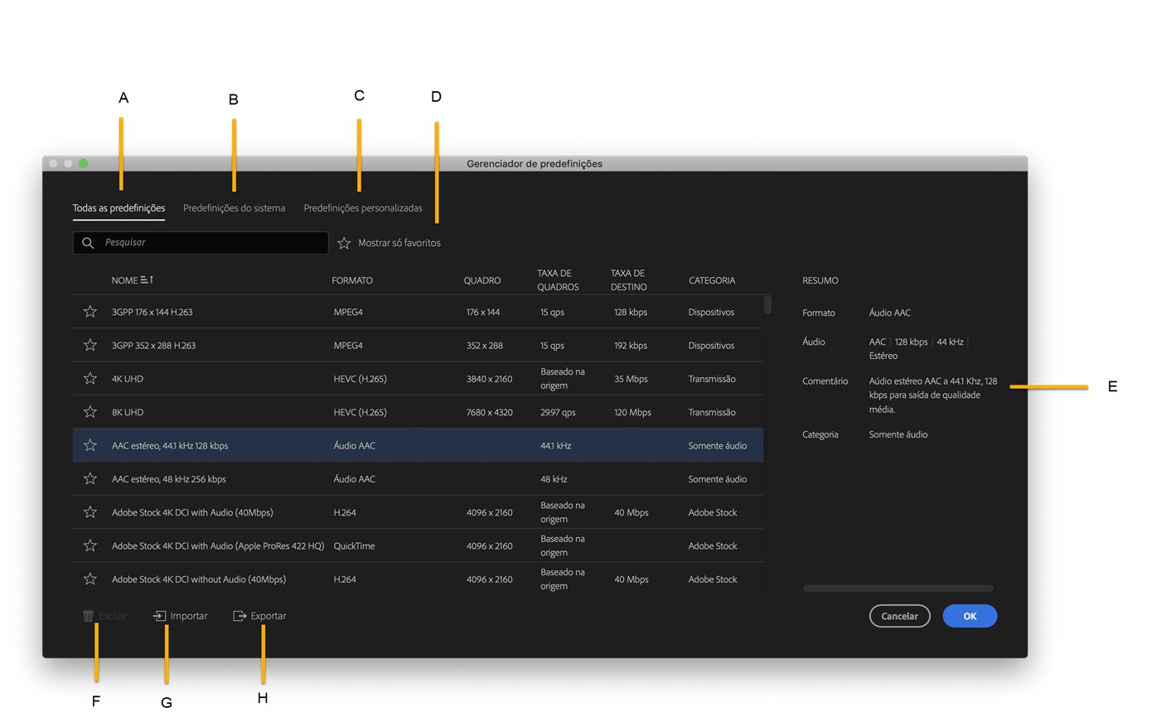Sort by the FORMATO column header

352,280
